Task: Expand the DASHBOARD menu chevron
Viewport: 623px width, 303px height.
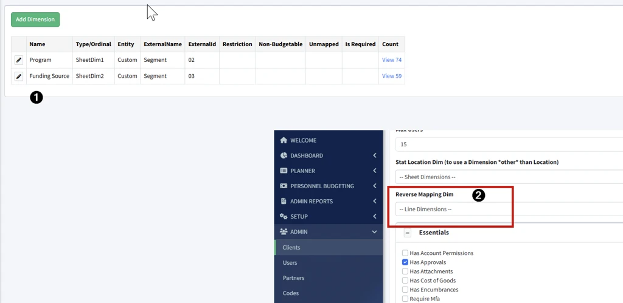Action: tap(375, 155)
